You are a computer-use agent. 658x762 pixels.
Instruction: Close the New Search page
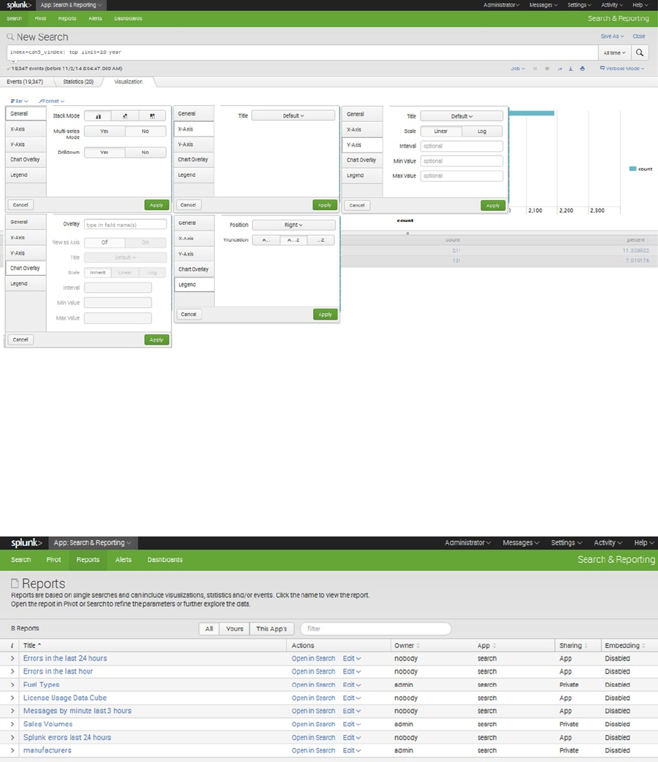(x=638, y=36)
